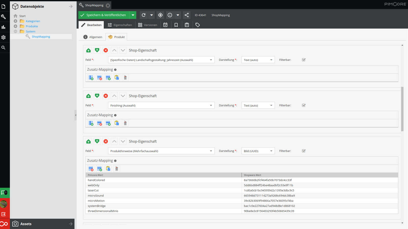Collapse the left panel splitter handle
Screen dimensions: 408x229
75,115
